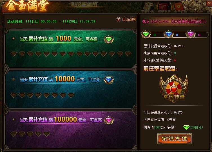Open the 幸运转盘 lucky wheel emblem
Screen dimensions: 212x152
[174, 88]
